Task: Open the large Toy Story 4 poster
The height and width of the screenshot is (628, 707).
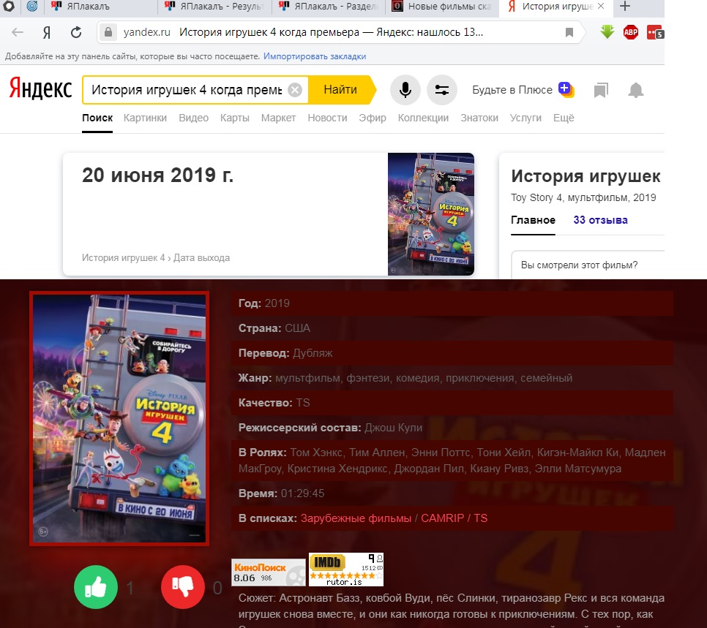Action: [119, 418]
